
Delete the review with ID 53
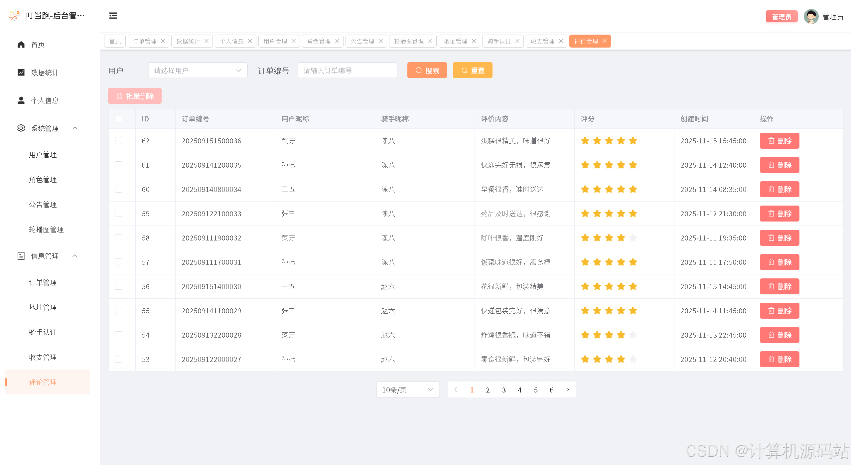(779, 359)
